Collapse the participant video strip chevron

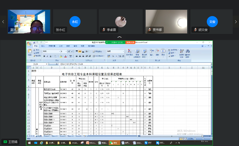120,37
